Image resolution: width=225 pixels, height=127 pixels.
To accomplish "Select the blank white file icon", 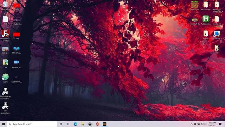I will click(6, 20).
